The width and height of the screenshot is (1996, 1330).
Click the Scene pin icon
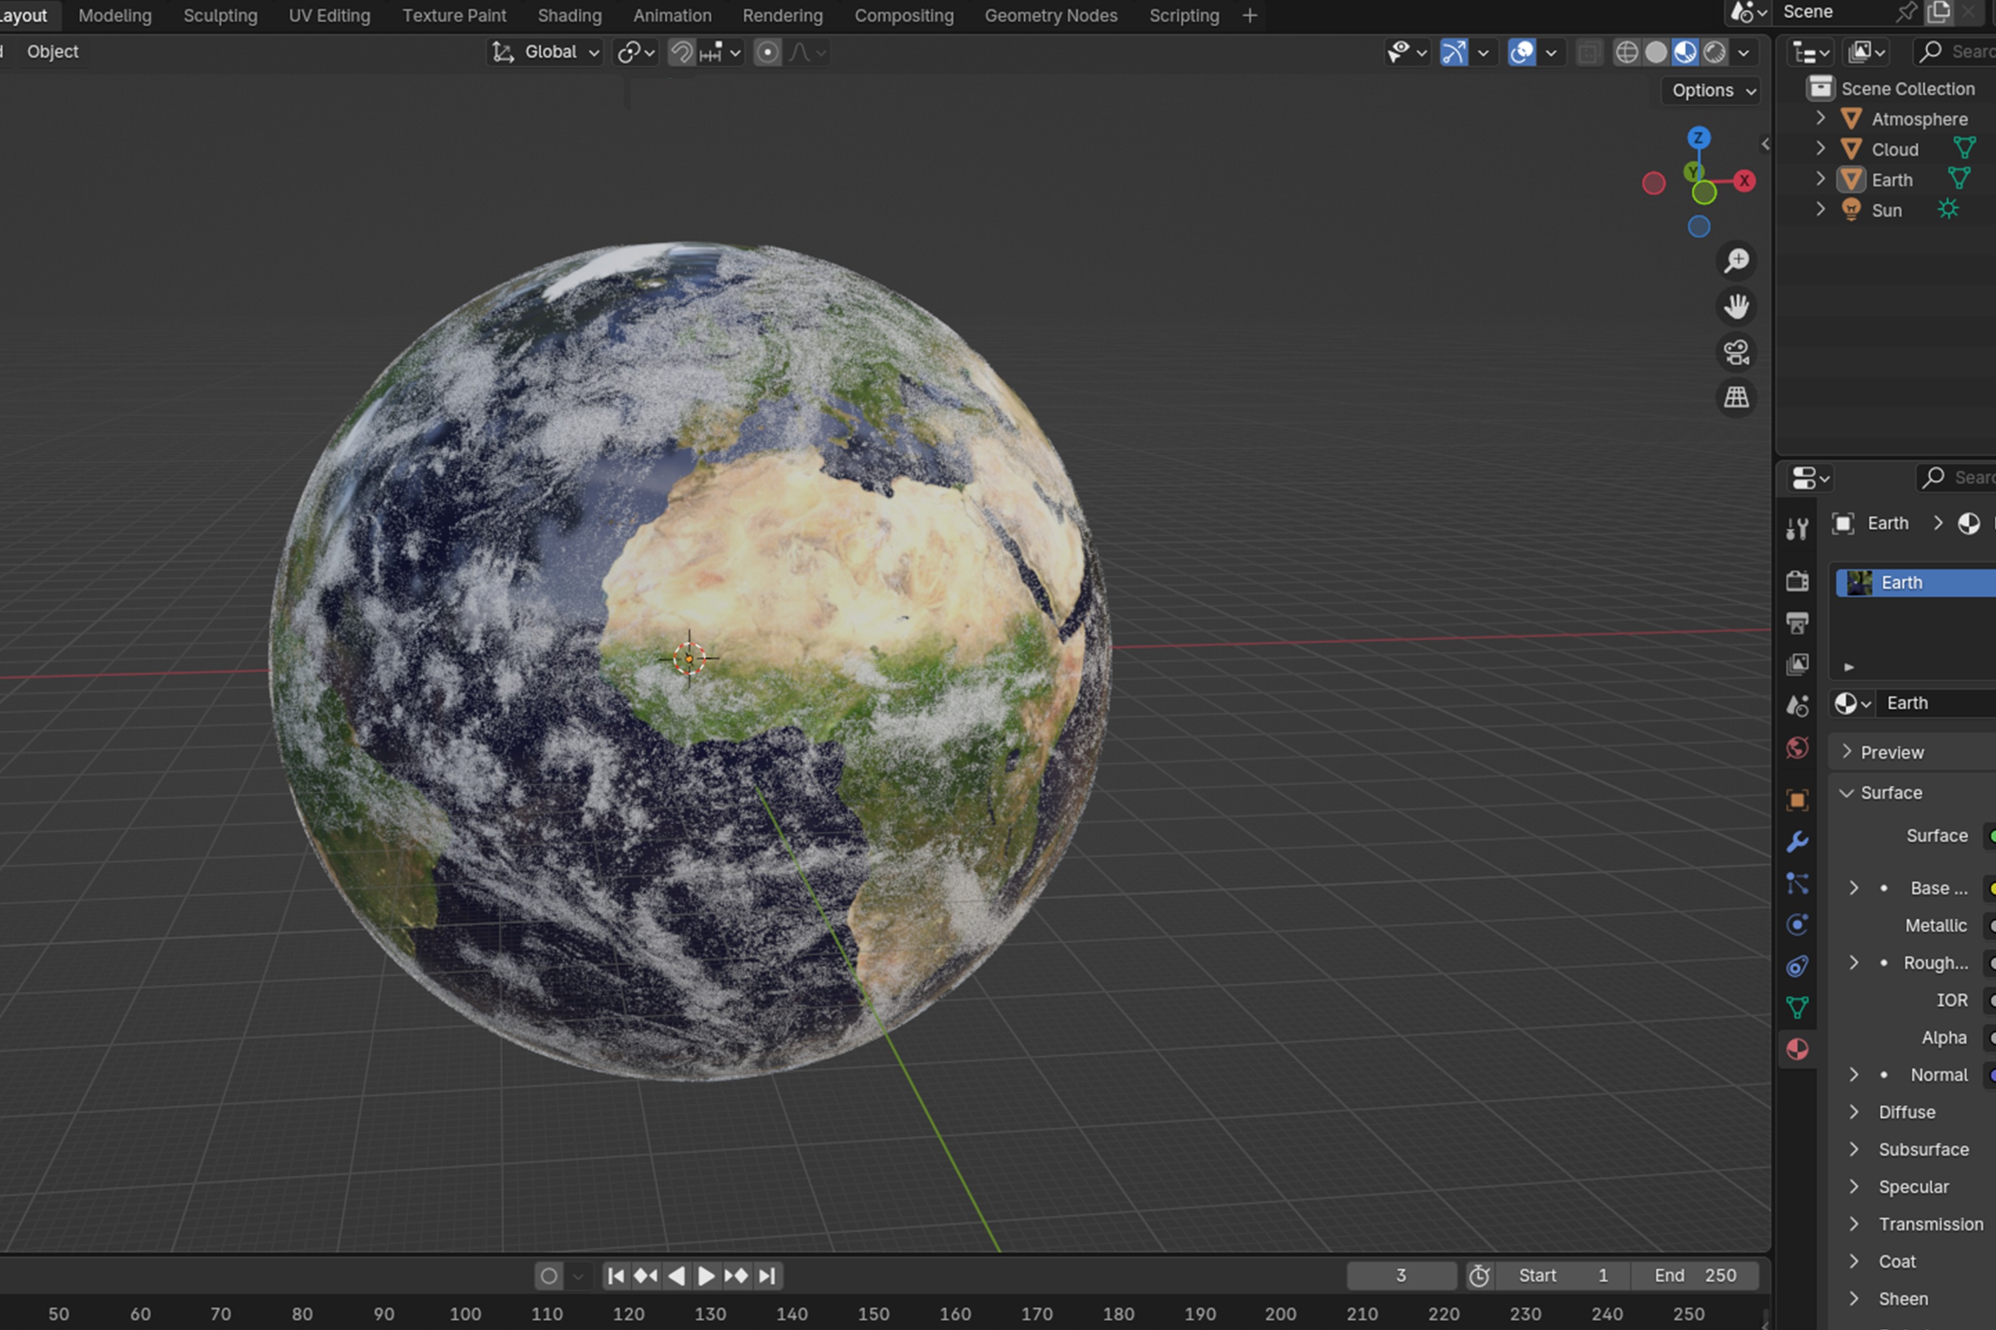(x=1906, y=12)
